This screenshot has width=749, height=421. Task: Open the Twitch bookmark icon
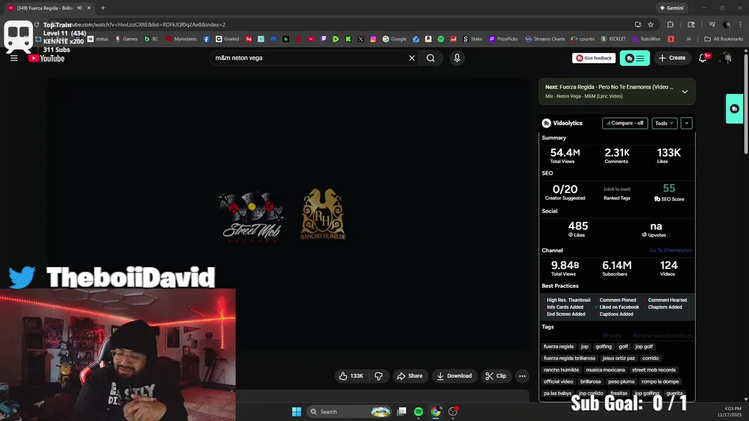coord(324,39)
